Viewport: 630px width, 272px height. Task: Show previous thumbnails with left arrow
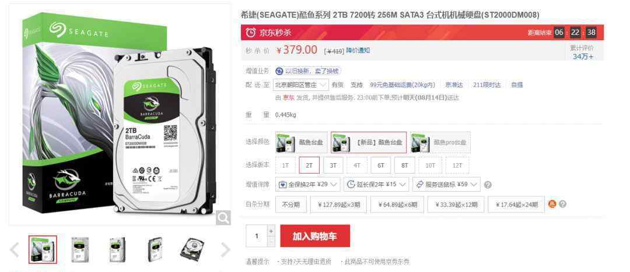(x=15, y=249)
